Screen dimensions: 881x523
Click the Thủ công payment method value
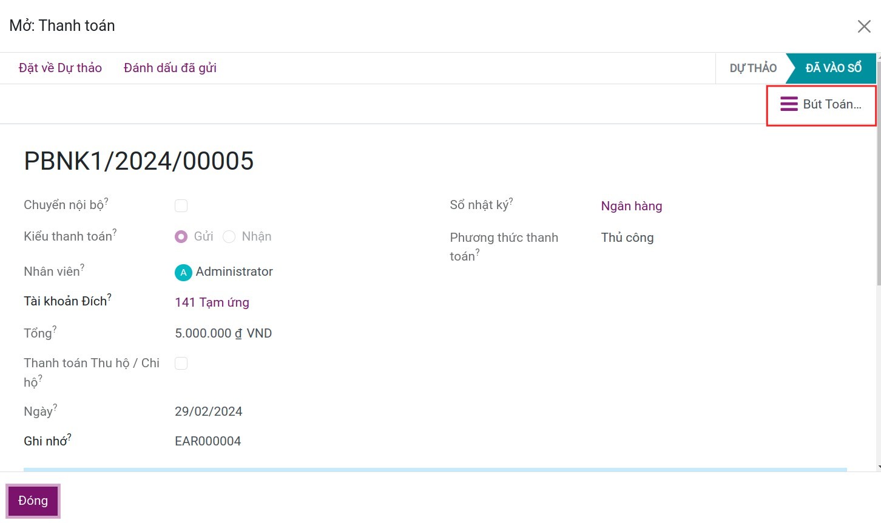pos(627,238)
